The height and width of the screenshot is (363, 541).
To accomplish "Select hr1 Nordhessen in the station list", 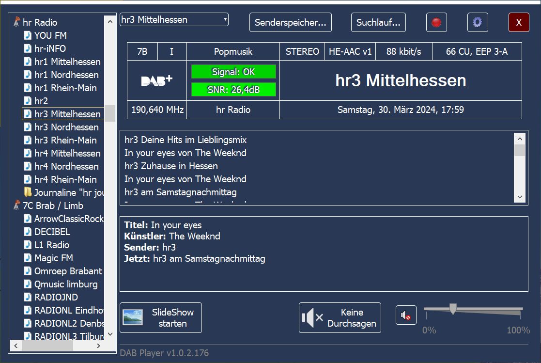I will (x=66, y=75).
